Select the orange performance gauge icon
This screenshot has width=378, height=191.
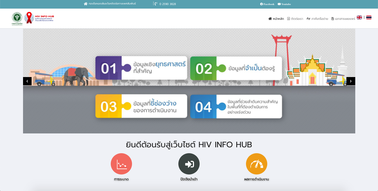pyautogui.click(x=256, y=164)
